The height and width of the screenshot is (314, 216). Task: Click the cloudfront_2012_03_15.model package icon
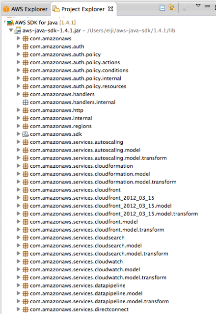point(26,206)
